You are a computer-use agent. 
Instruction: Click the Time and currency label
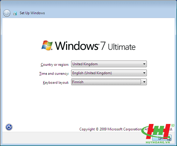click(54, 73)
